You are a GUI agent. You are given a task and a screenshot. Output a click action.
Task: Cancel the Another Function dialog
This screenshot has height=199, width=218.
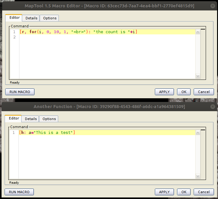click(204, 192)
